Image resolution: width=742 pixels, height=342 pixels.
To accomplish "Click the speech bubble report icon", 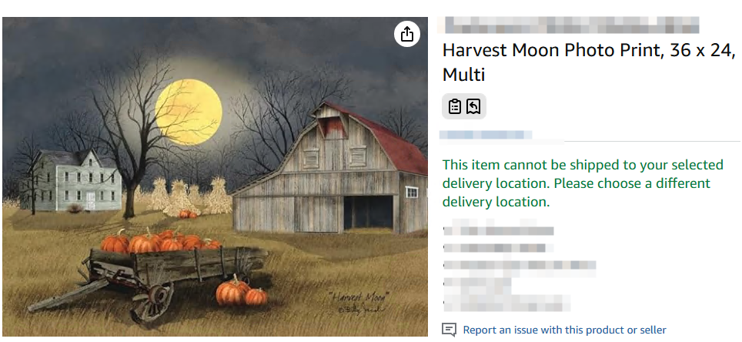I will (450, 330).
